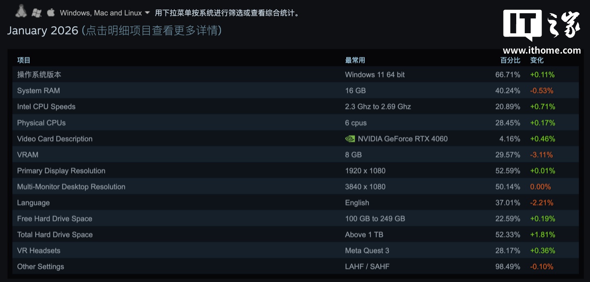Image resolution: width=590 pixels, height=282 pixels.
Task: Click the Other Settings row
Action: (41, 266)
